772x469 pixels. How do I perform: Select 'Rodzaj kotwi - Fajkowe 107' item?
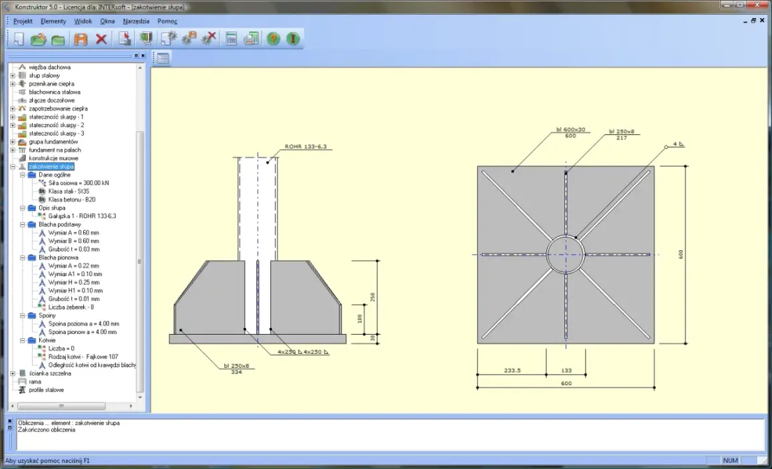[83, 357]
